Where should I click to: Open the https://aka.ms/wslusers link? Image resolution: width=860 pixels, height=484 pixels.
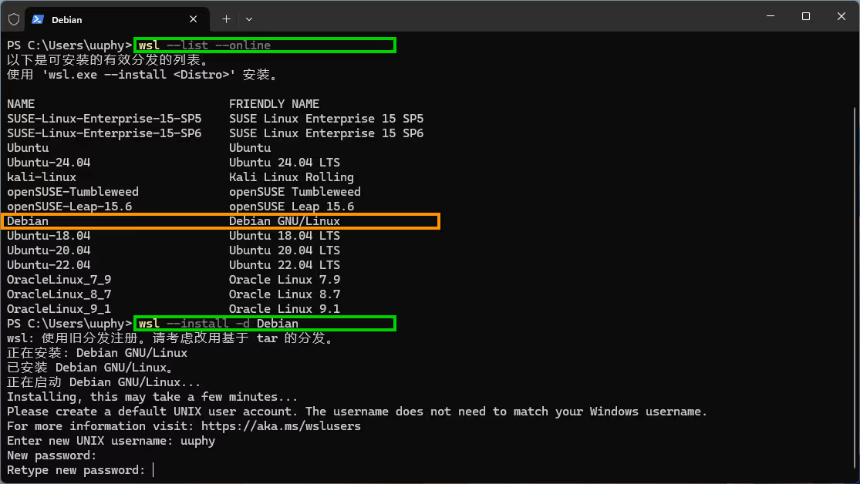281,426
